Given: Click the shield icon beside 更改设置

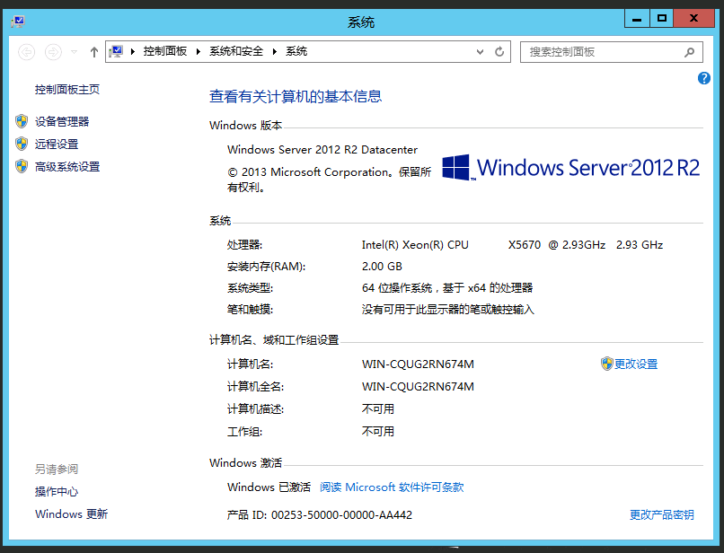Looking at the screenshot, I should [606, 364].
